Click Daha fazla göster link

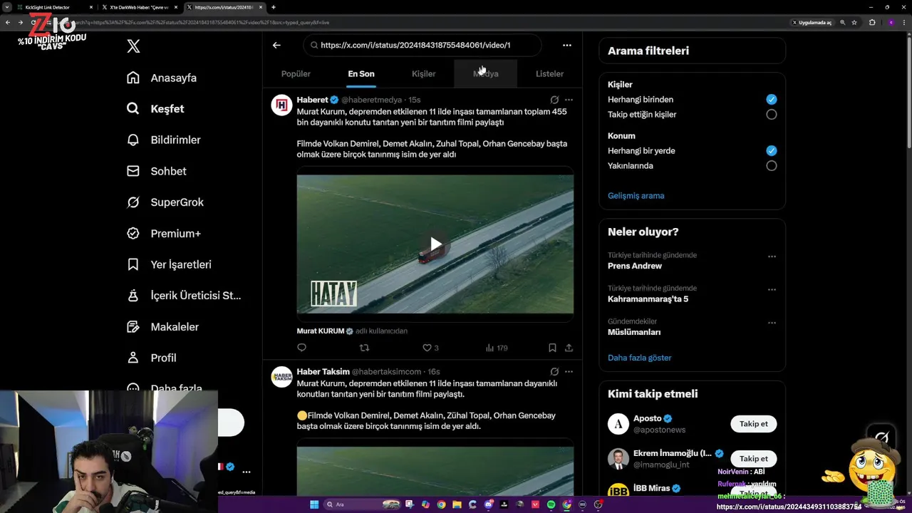click(x=639, y=358)
